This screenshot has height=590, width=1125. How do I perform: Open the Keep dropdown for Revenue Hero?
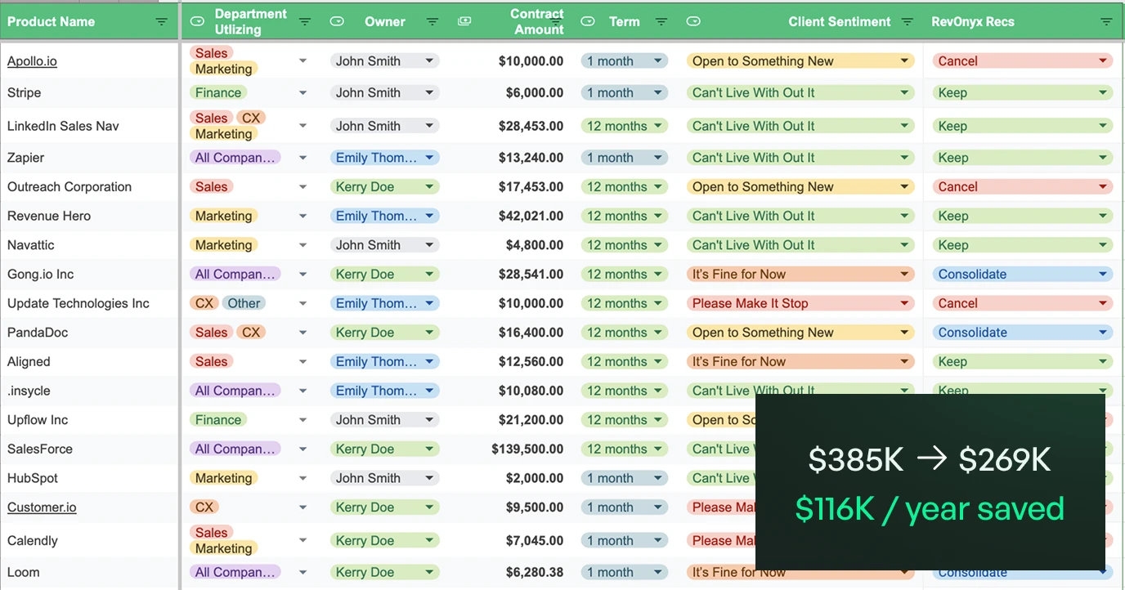pyautogui.click(x=1103, y=215)
